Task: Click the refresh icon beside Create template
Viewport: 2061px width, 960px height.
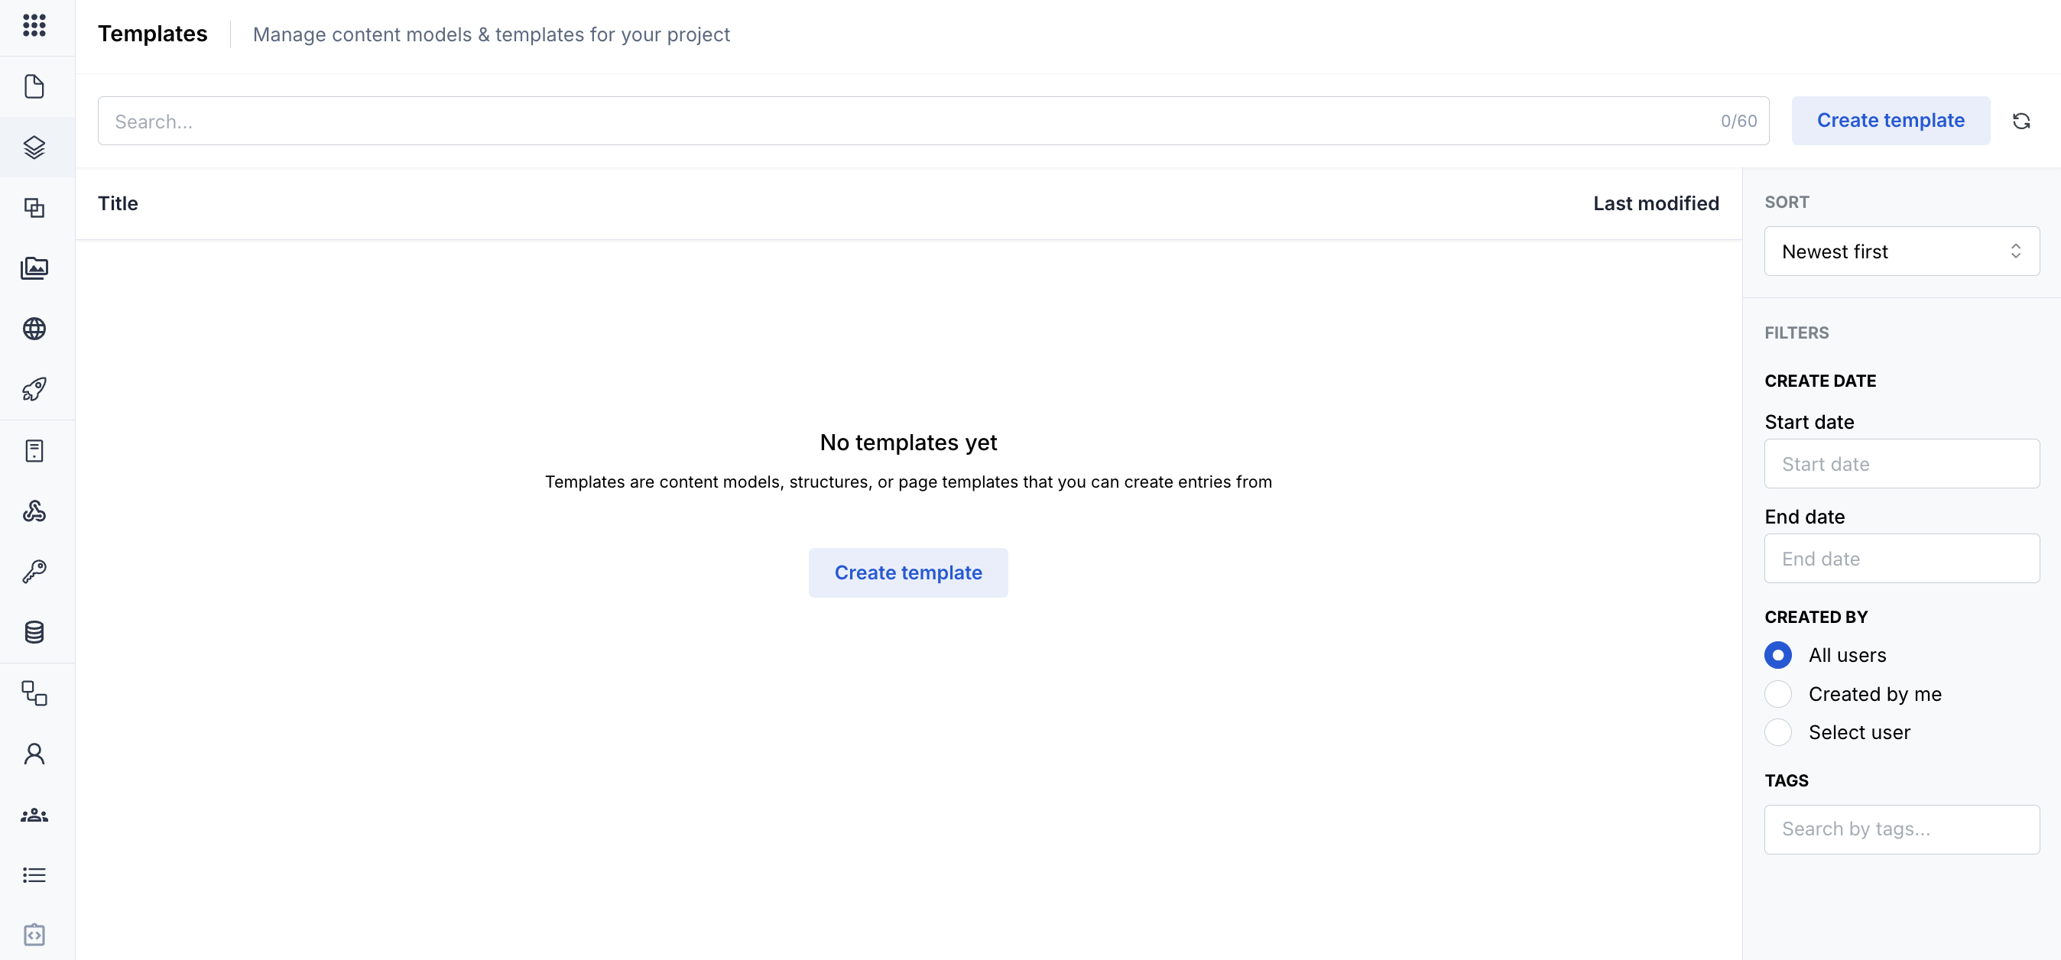Action: (2021, 121)
